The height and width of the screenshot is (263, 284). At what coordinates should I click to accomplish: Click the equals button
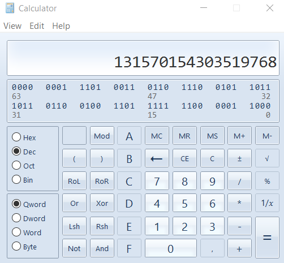click(x=267, y=237)
